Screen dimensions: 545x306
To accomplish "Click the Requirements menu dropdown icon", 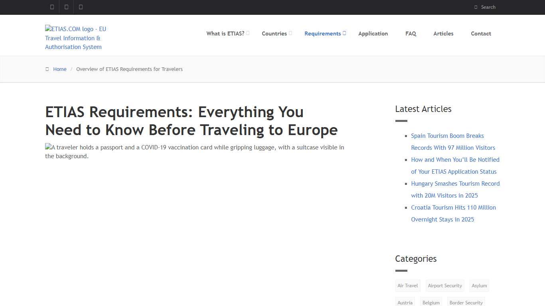I will click(345, 33).
